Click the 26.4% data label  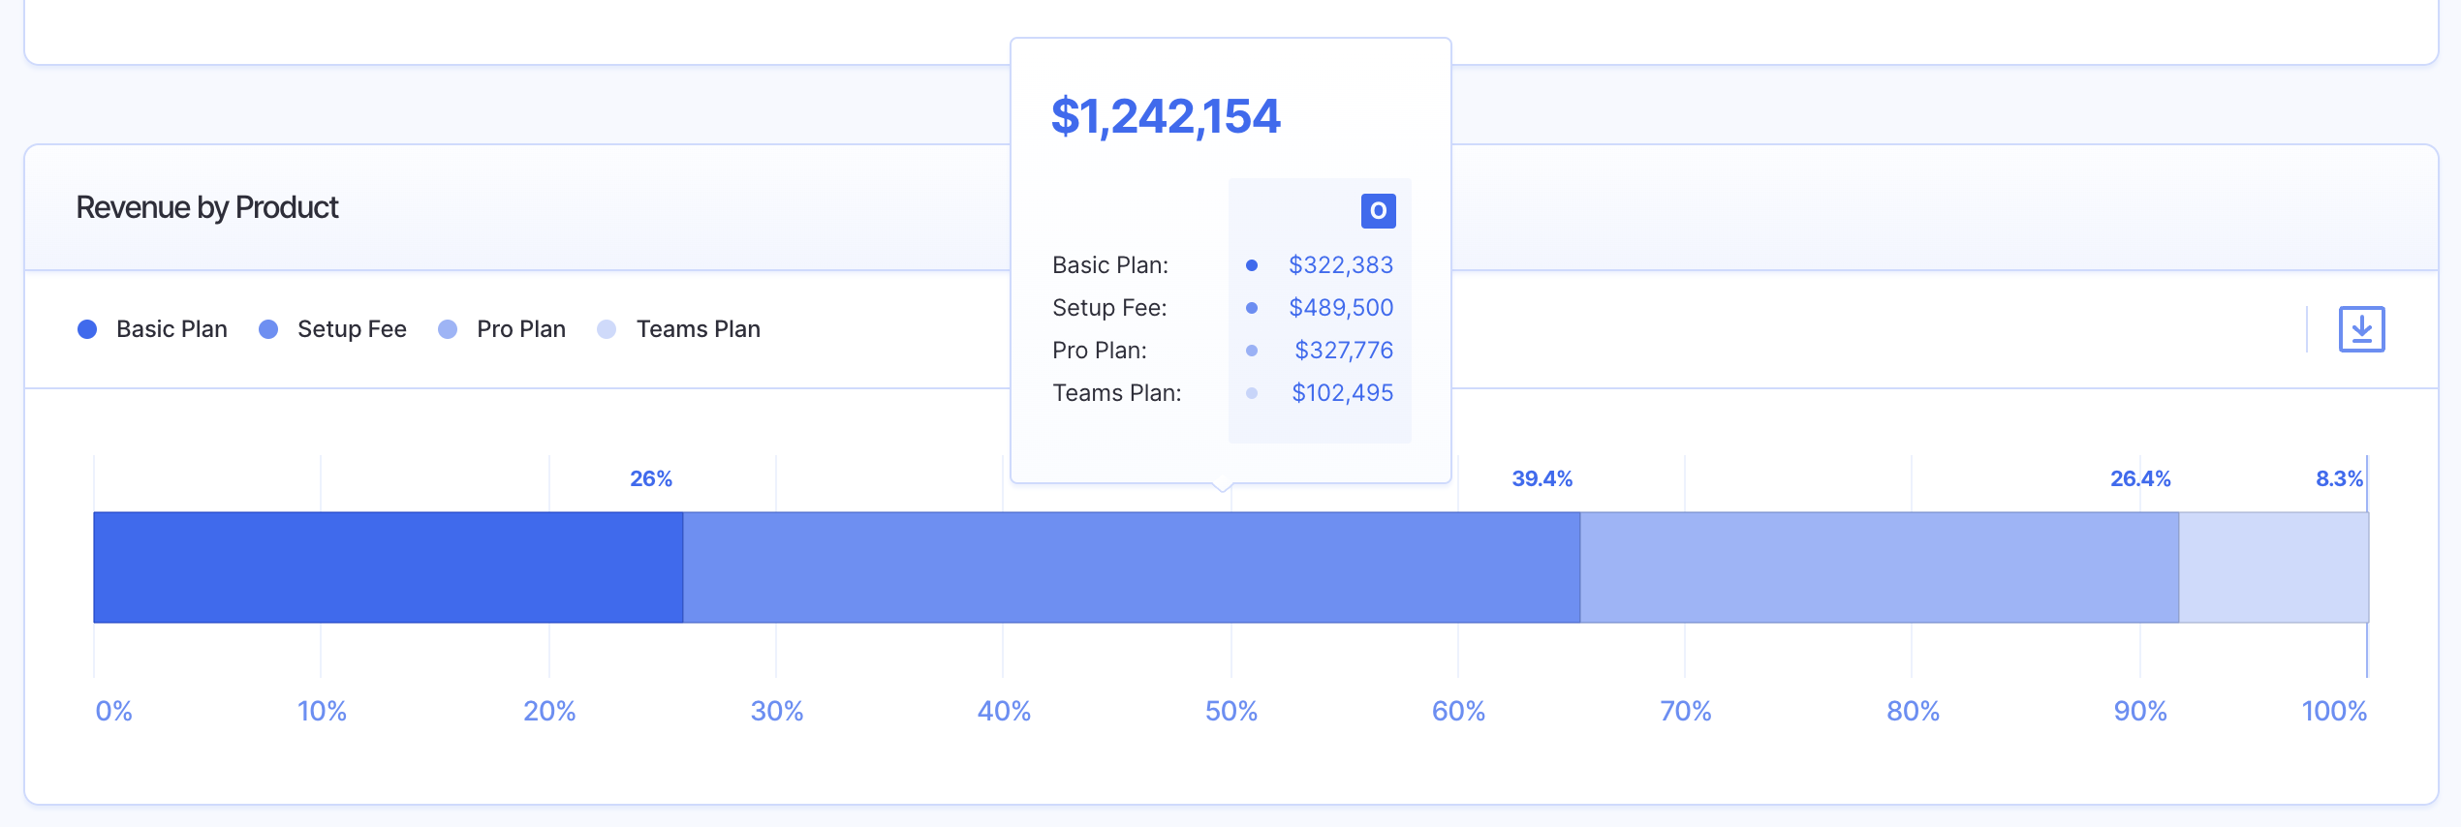coord(2140,478)
